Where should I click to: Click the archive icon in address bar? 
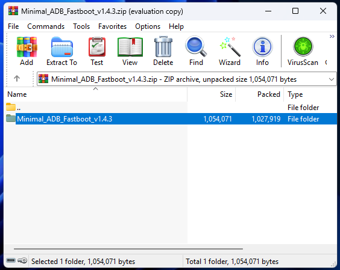point(43,79)
